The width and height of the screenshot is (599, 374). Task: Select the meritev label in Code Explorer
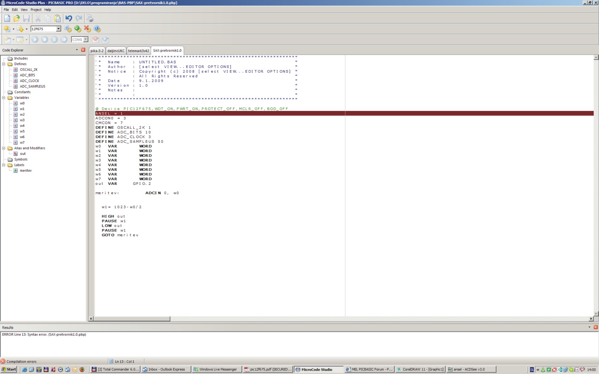point(25,170)
